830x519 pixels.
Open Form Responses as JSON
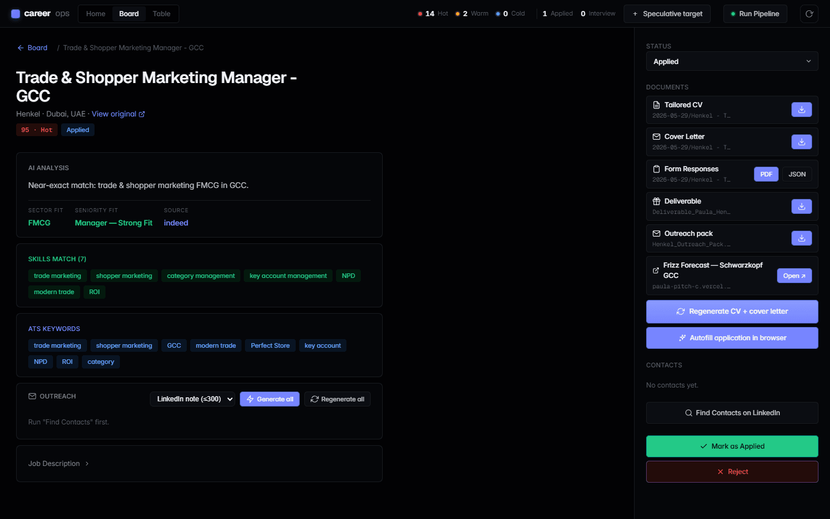click(797, 174)
